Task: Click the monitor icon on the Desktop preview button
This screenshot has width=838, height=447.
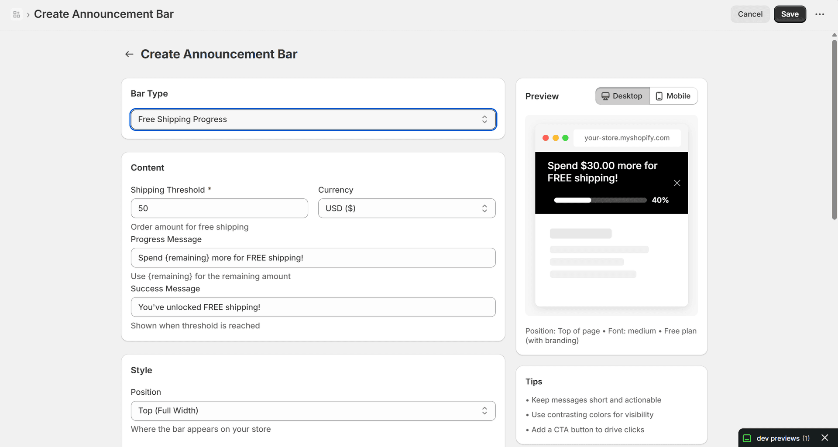Action: coord(606,96)
